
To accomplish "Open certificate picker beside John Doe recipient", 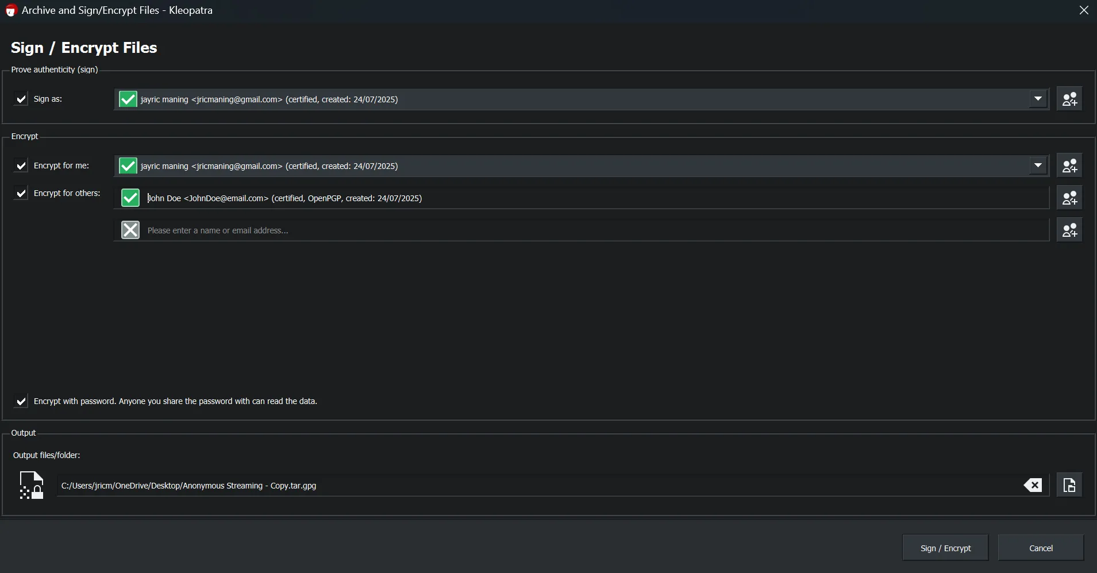I will click(1069, 198).
